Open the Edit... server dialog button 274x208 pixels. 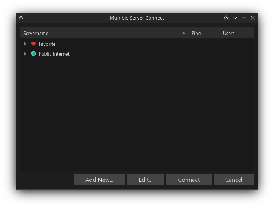pos(145,180)
